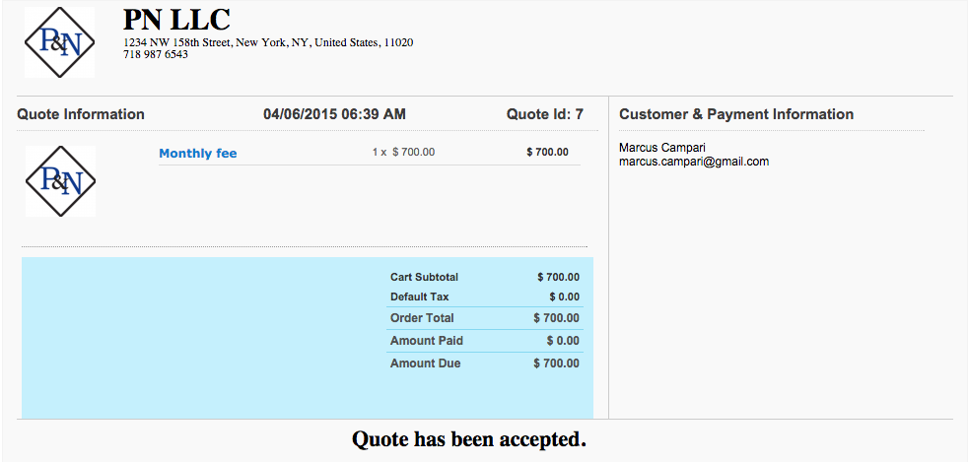The width and height of the screenshot is (968, 462).
Task: Click the phone number 718 987 6543
Action: click(156, 54)
